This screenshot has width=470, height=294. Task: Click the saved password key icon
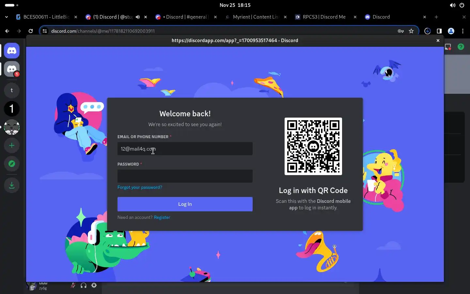pos(401,31)
